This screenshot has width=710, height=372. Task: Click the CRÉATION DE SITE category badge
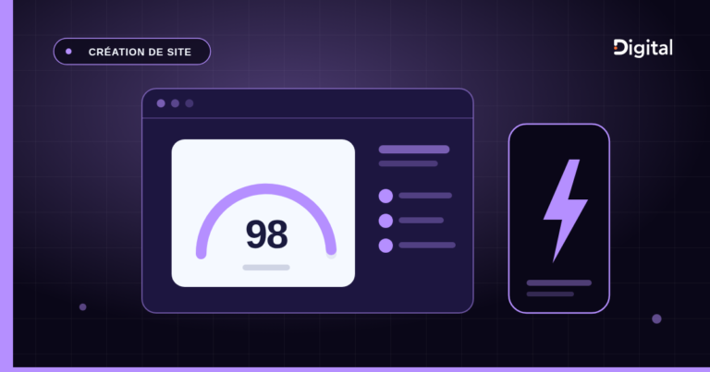132,52
